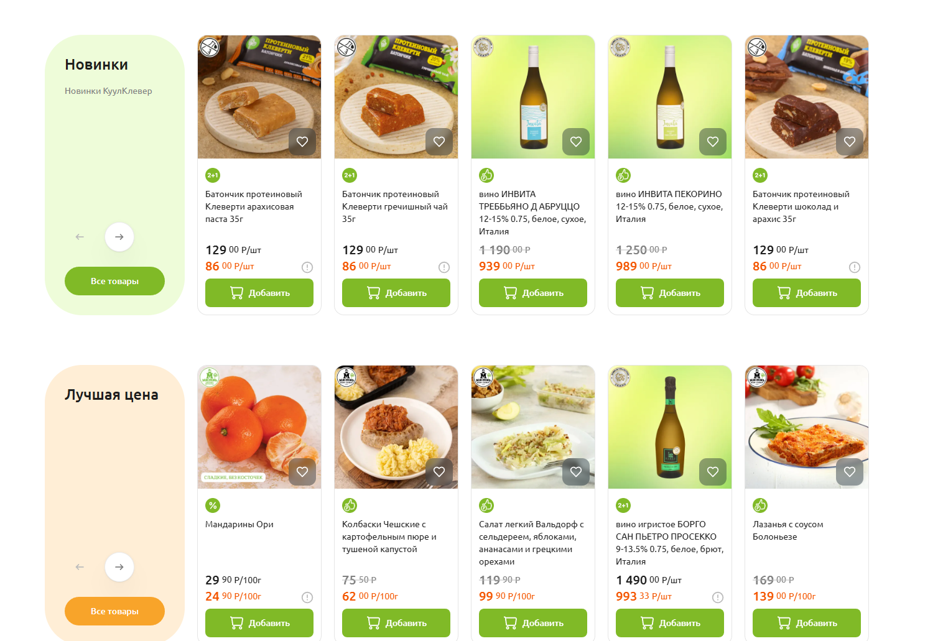The width and height of the screenshot is (943, 641).
Task: Add the Czech sausages with mashed potatoes to cart
Action: pos(396,623)
